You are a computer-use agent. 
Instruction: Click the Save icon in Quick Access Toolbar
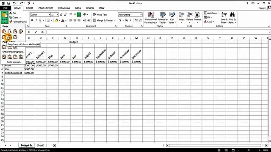pos(8,3)
